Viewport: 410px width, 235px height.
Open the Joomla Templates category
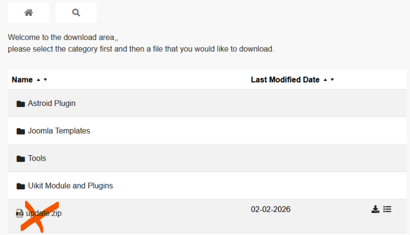coord(59,131)
